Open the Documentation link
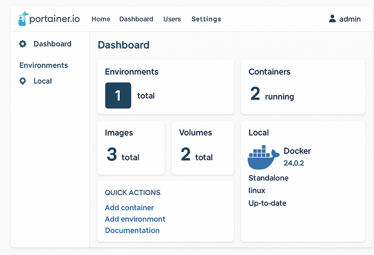The width and height of the screenshot is (374, 255). [132, 230]
